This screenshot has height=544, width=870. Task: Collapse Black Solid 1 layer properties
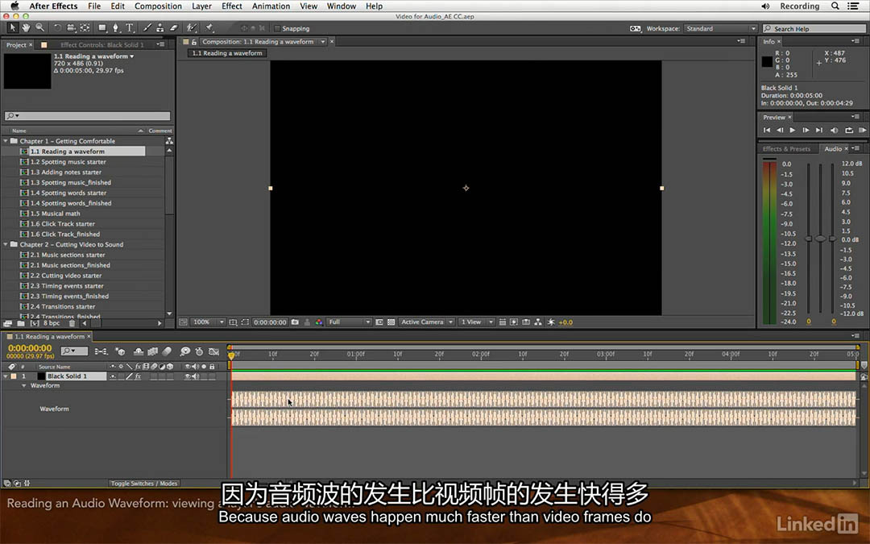[6, 376]
